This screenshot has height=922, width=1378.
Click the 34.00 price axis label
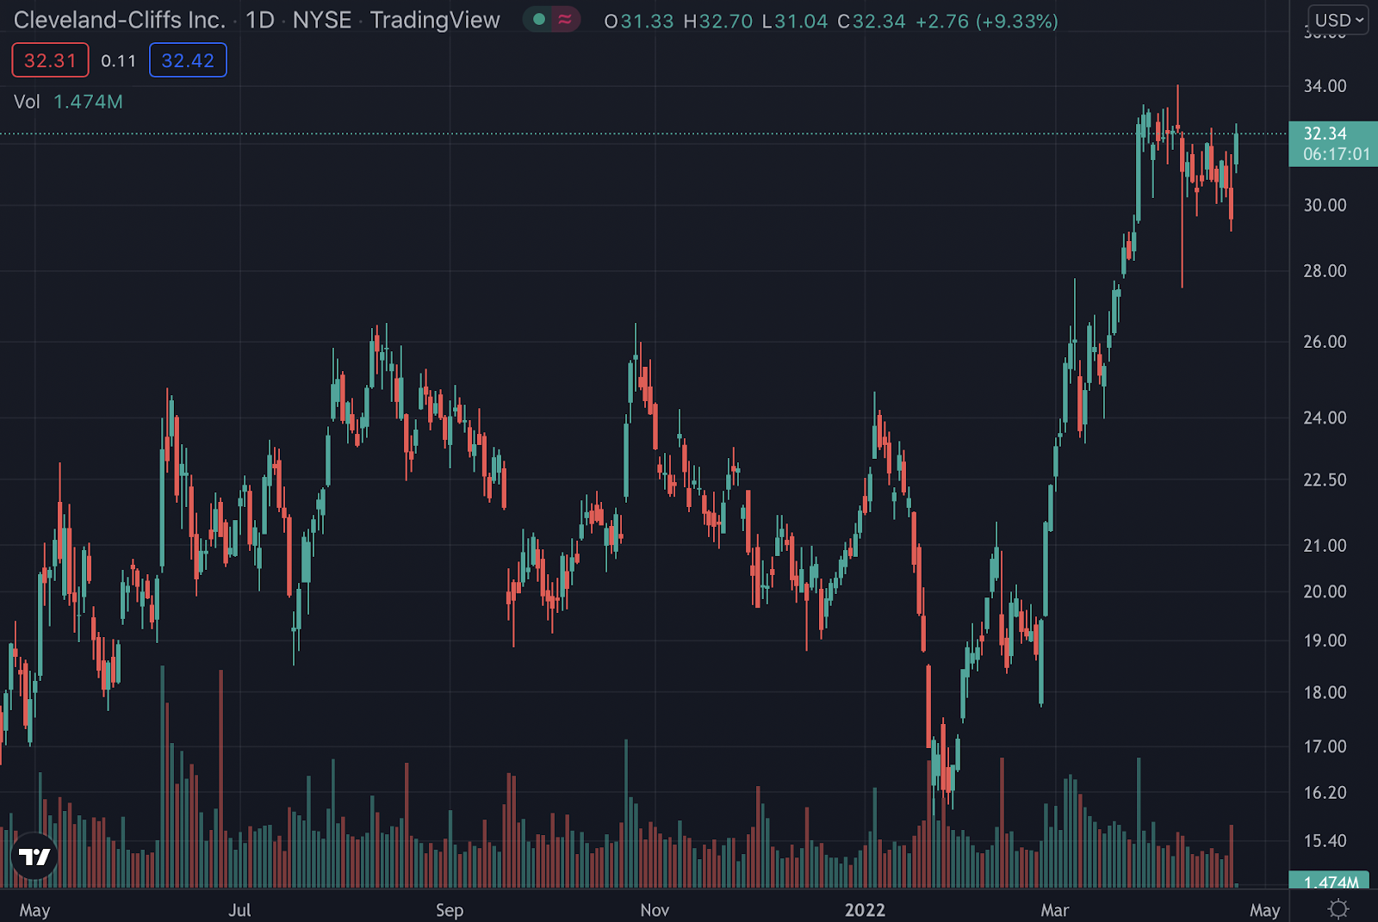(x=1325, y=86)
